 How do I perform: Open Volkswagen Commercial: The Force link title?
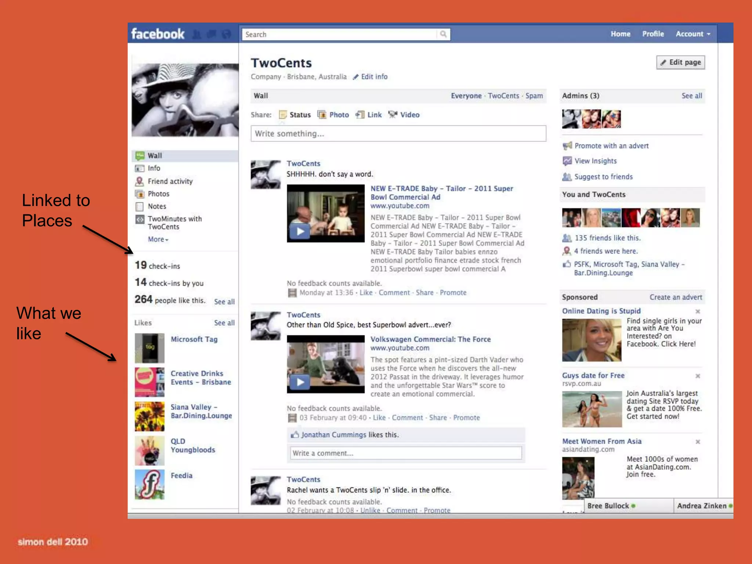pos(430,339)
